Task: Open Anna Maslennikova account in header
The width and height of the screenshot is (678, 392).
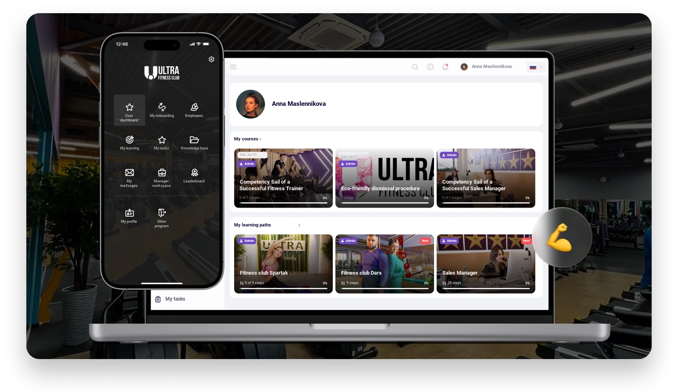Action: pos(486,67)
